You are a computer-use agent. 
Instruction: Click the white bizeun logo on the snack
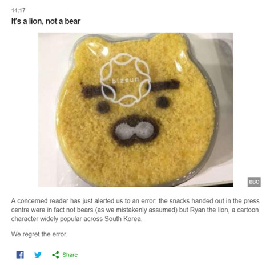pos(126,80)
